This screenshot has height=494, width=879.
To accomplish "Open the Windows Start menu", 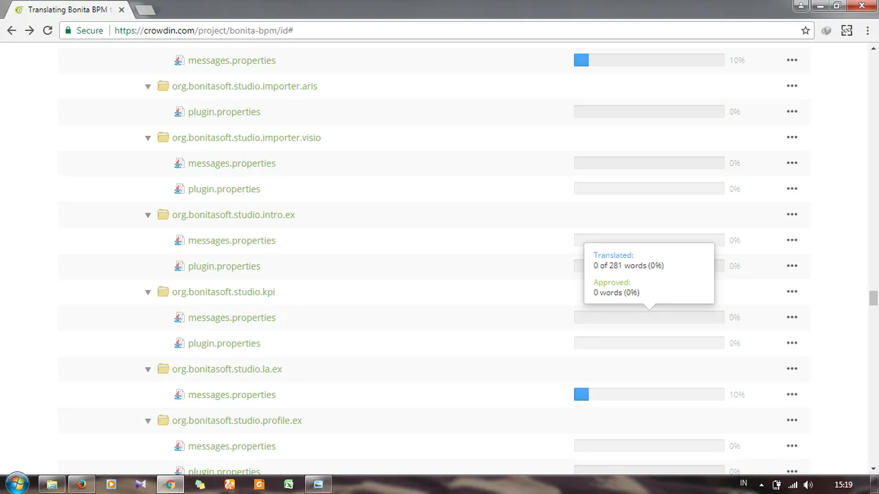I will click(x=17, y=484).
